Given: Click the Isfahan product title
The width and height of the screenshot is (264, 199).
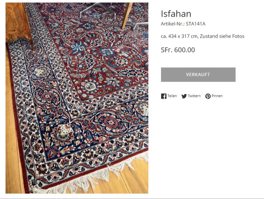Looking at the screenshot, I should 176,14.
